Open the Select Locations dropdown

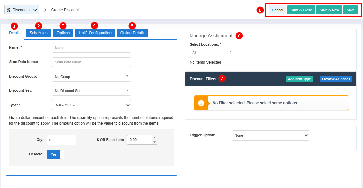coord(212,52)
